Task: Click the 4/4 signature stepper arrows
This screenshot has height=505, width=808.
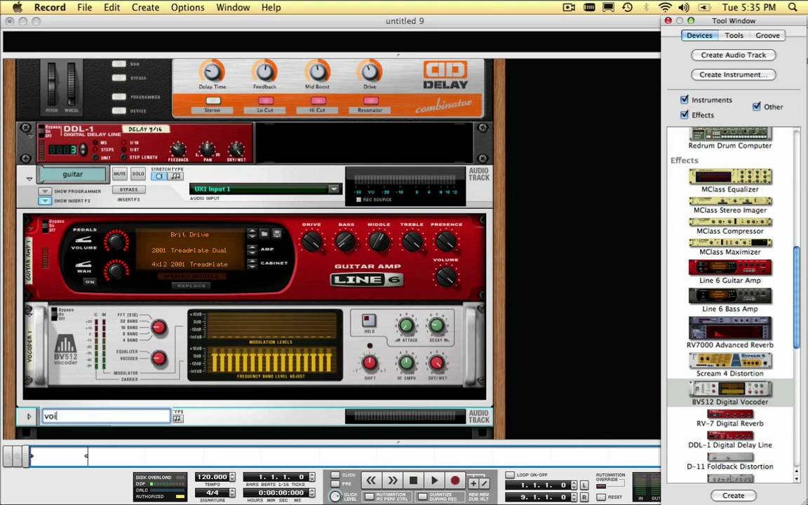Action: coord(232,492)
